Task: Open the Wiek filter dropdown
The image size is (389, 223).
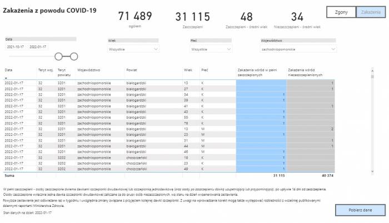Action: tap(134, 49)
